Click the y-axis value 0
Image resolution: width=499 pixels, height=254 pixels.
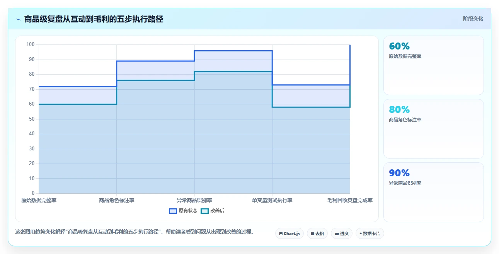tap(33, 193)
